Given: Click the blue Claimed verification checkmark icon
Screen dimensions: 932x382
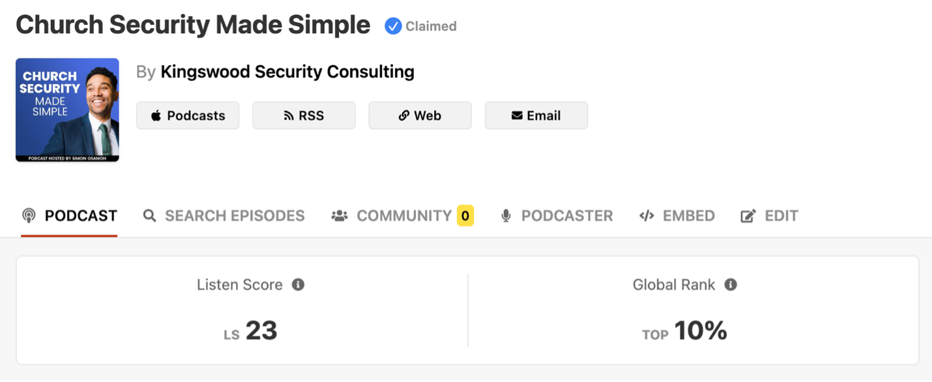Looking at the screenshot, I should pyautogui.click(x=393, y=26).
